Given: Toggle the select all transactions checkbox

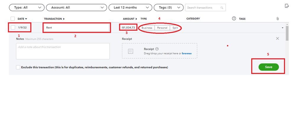Looking at the screenshot, I should click(13, 19).
